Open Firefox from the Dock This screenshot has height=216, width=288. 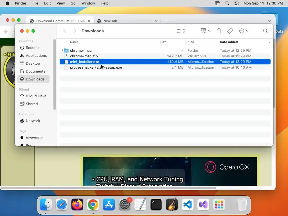(77, 204)
